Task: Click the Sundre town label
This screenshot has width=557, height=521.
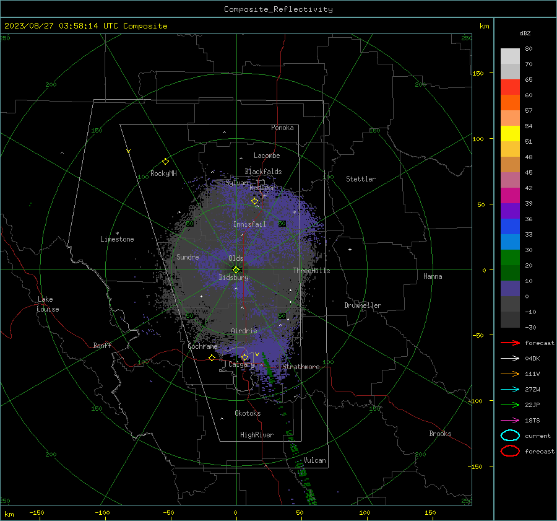Action: point(188,256)
